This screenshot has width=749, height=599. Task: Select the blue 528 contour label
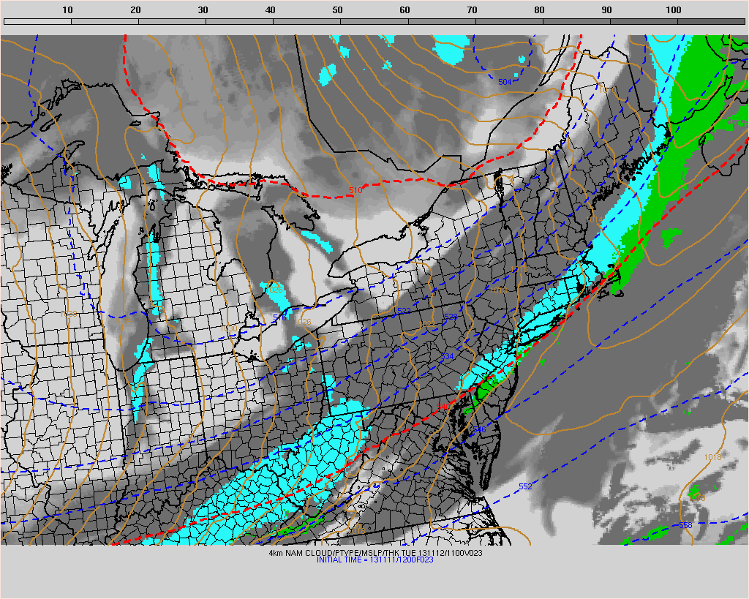(x=450, y=317)
